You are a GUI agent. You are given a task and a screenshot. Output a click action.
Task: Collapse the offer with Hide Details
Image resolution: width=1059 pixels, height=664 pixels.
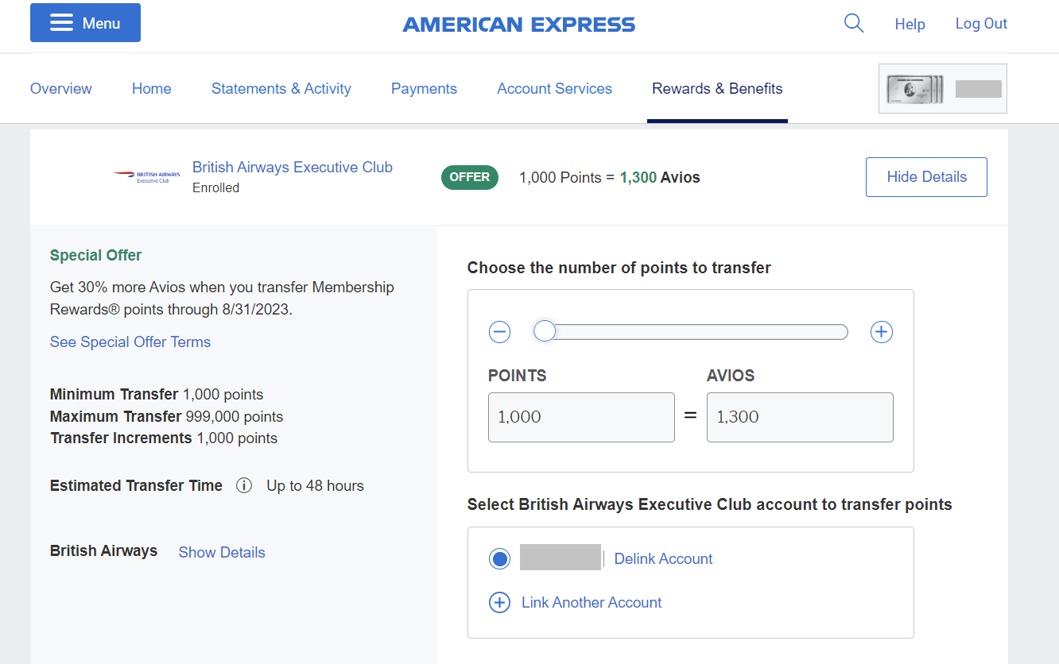(925, 176)
